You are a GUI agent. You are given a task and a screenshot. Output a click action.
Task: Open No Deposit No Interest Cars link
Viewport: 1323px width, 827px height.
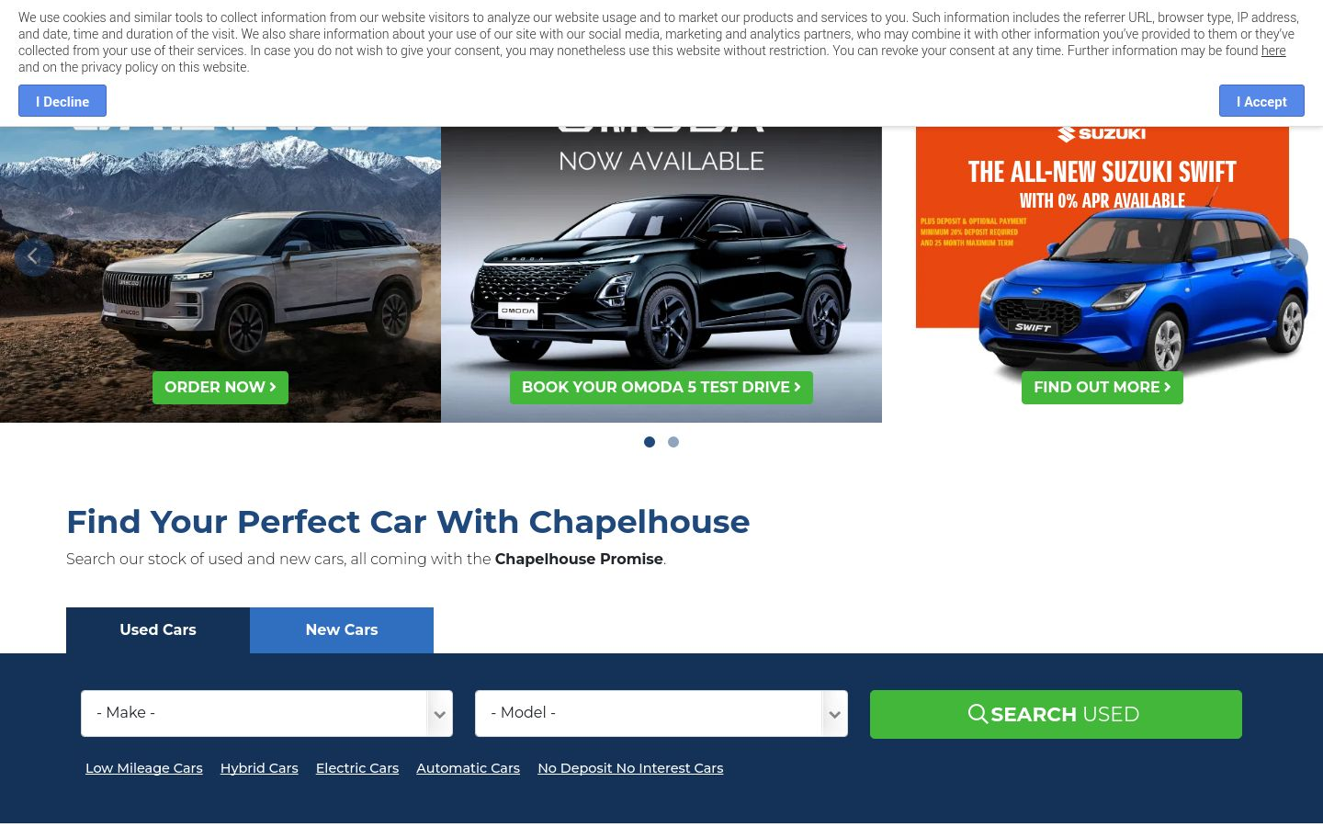coord(630,768)
